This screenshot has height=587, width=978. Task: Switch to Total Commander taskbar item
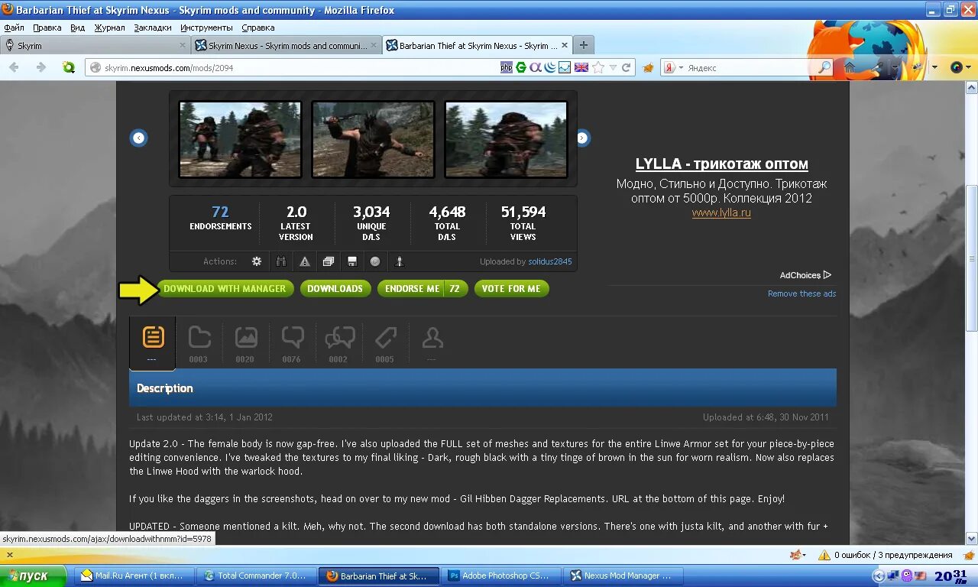point(255,576)
